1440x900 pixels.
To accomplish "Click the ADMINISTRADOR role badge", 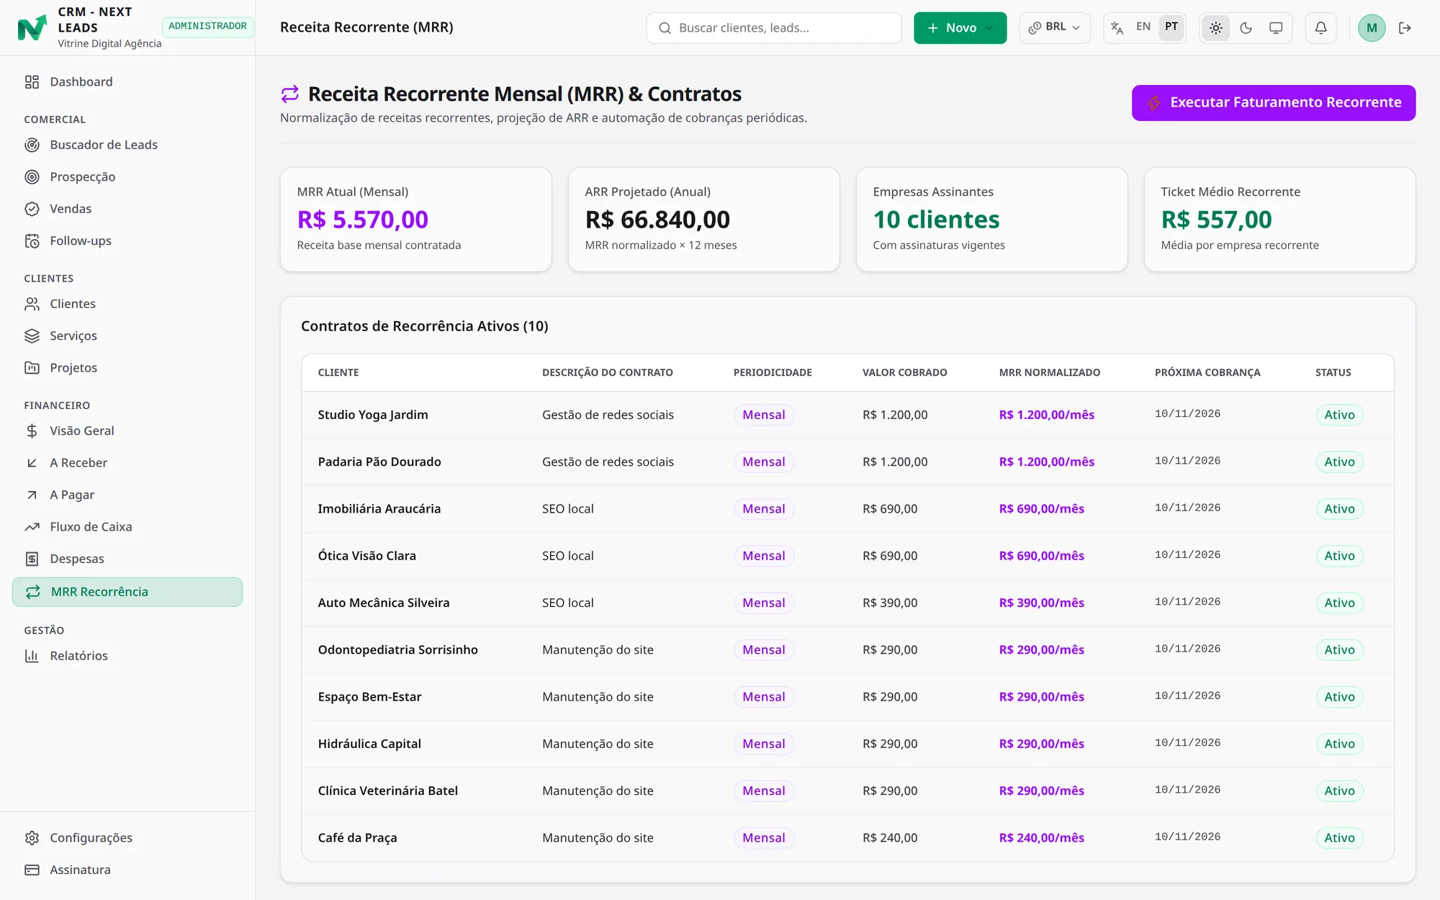I will tap(207, 26).
